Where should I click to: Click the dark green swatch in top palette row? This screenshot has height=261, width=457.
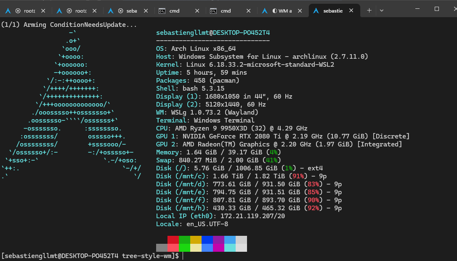[184, 240]
